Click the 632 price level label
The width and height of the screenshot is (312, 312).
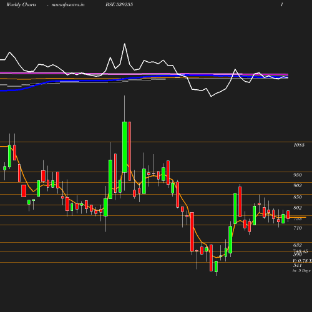tap(298, 245)
